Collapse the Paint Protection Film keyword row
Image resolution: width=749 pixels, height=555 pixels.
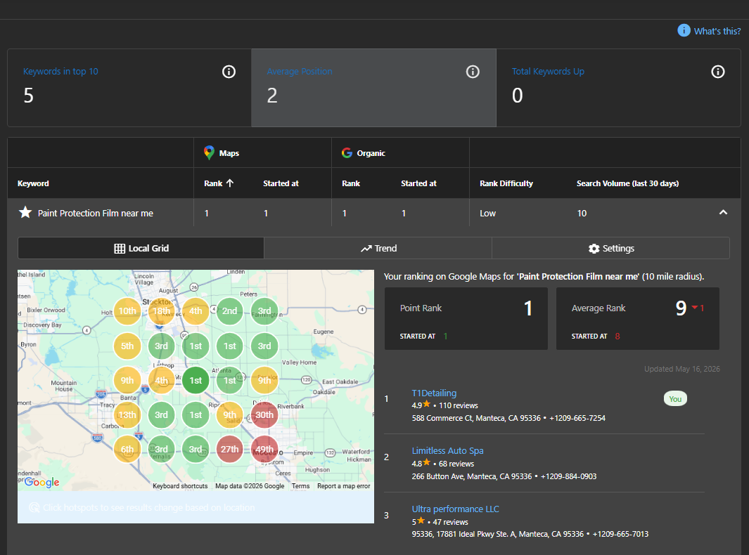(723, 212)
